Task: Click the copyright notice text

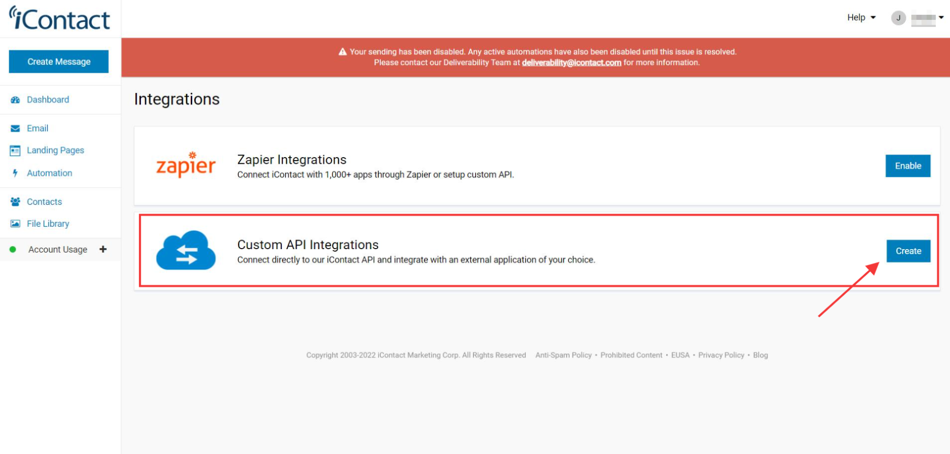Action: click(x=416, y=355)
